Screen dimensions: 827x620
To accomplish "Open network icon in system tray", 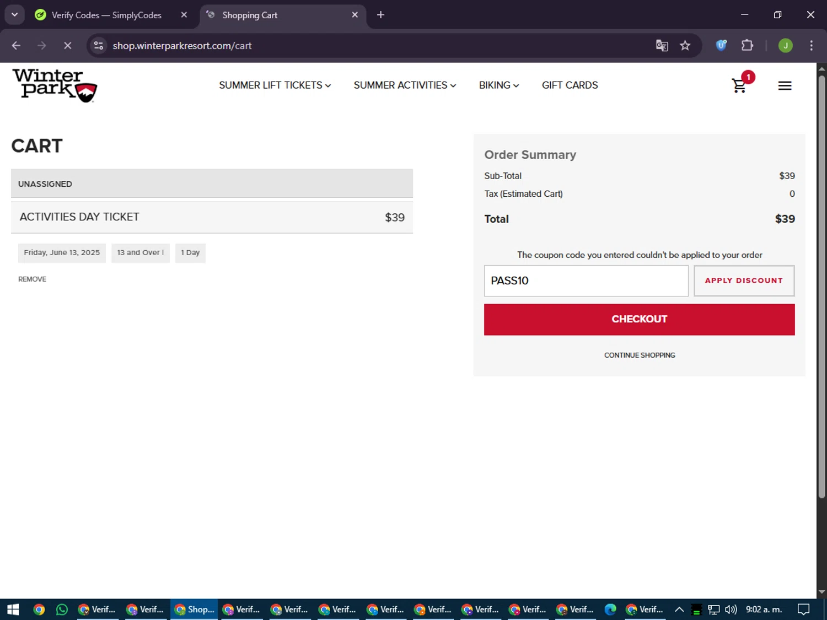I will (713, 609).
